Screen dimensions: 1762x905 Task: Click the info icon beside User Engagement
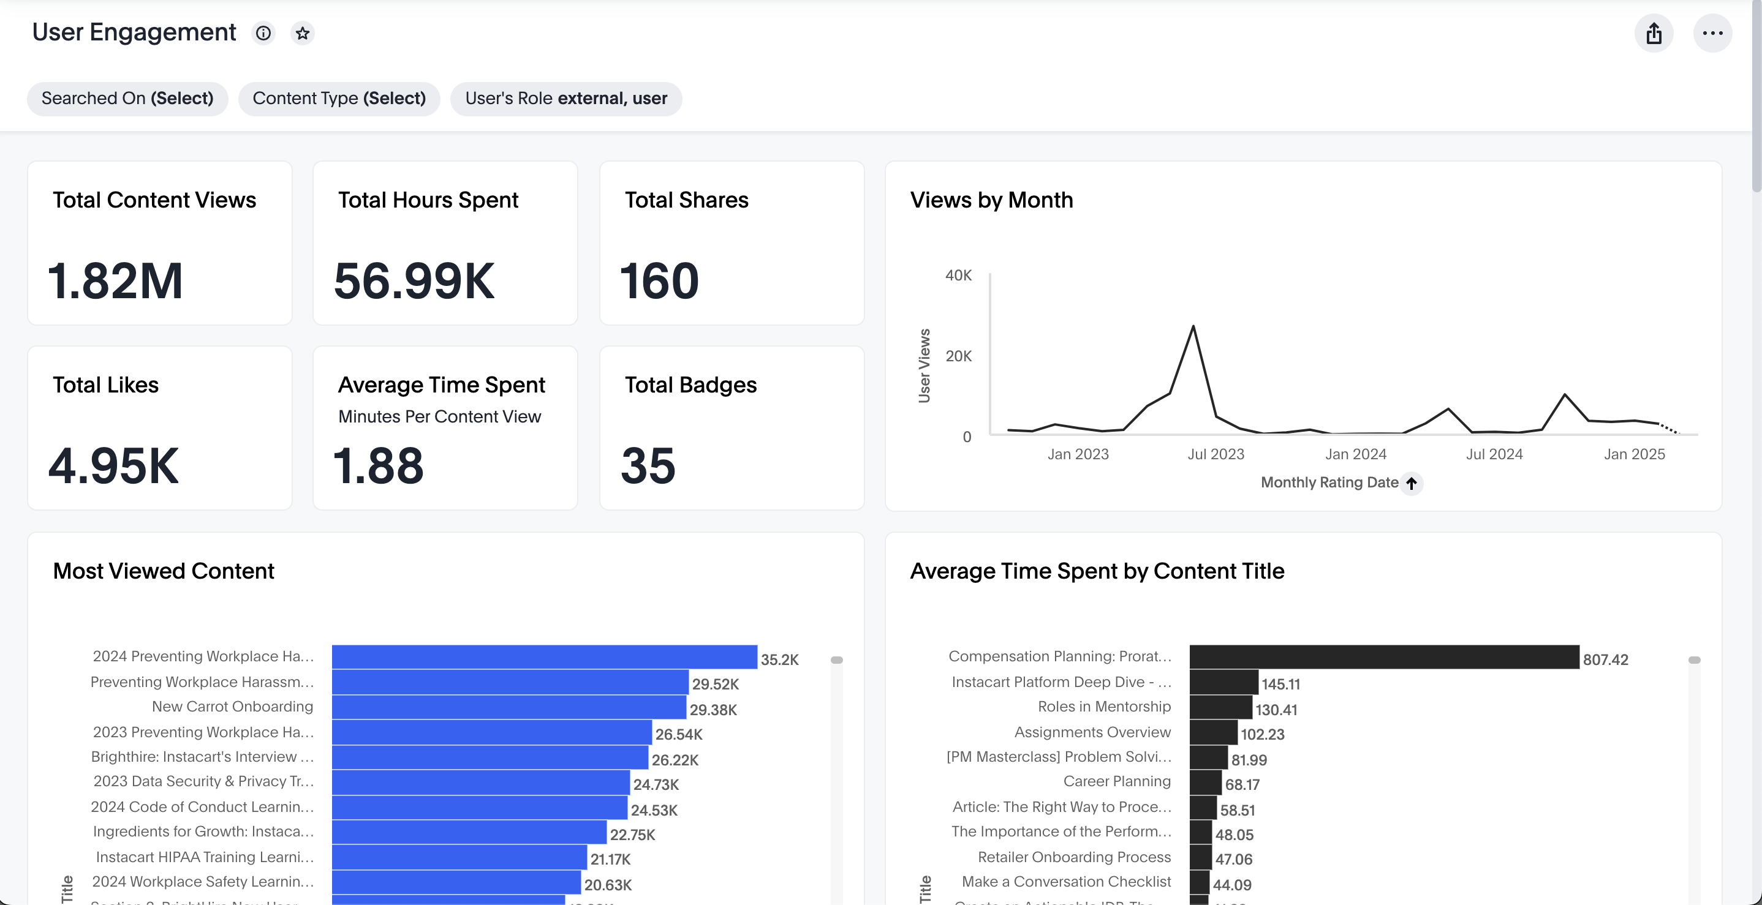[x=263, y=33]
